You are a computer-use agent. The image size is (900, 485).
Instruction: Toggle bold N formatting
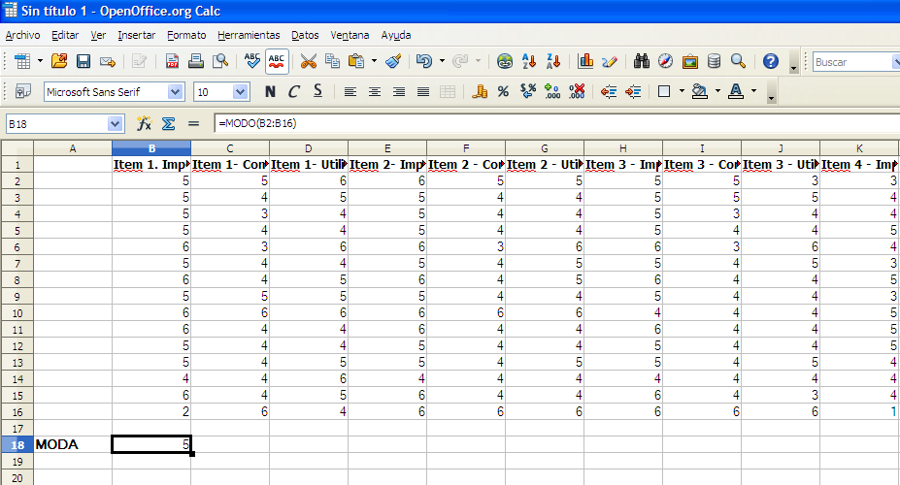click(270, 92)
